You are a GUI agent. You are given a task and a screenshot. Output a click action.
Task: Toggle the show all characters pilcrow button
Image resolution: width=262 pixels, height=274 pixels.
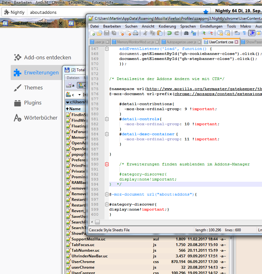coord(244,33)
